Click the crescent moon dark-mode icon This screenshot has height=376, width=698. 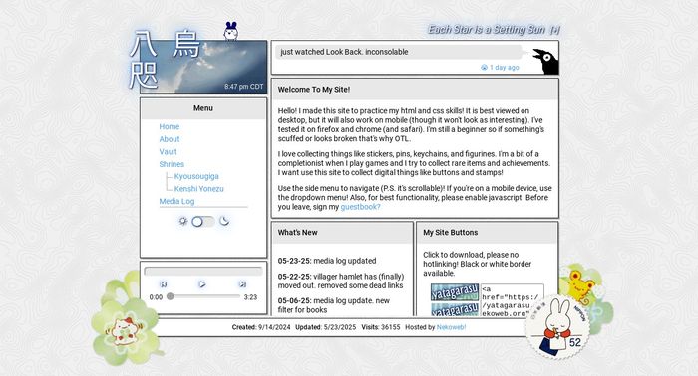224,221
